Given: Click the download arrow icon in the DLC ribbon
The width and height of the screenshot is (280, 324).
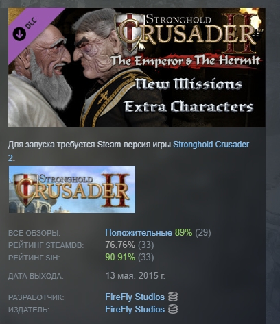Looking at the screenshot, I should pos(19,34).
